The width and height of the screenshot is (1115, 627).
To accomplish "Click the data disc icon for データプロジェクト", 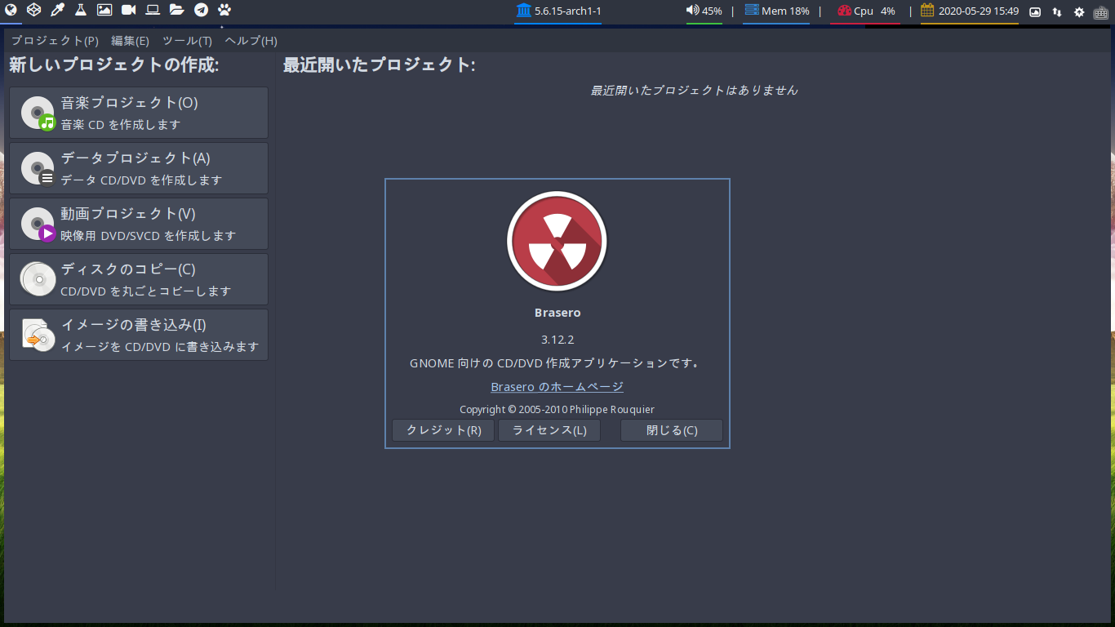I will 38,169.
